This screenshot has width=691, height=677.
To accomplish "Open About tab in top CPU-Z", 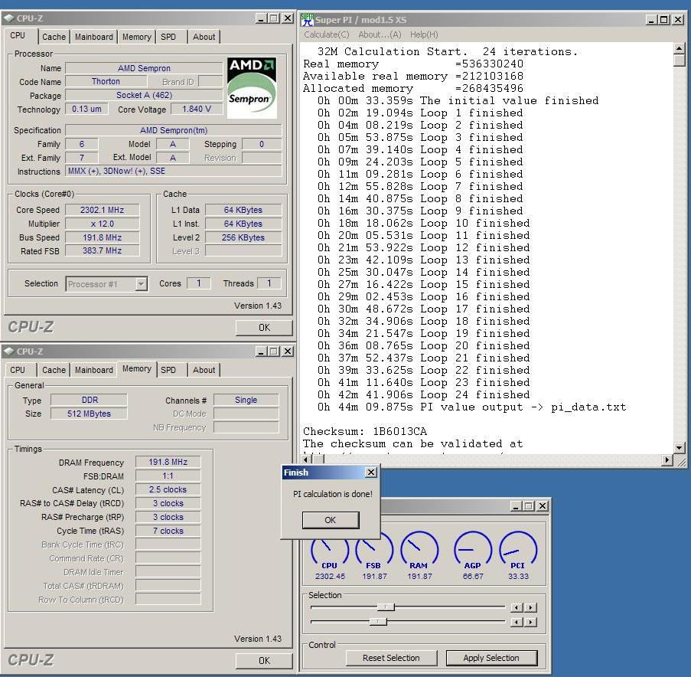I will [204, 37].
